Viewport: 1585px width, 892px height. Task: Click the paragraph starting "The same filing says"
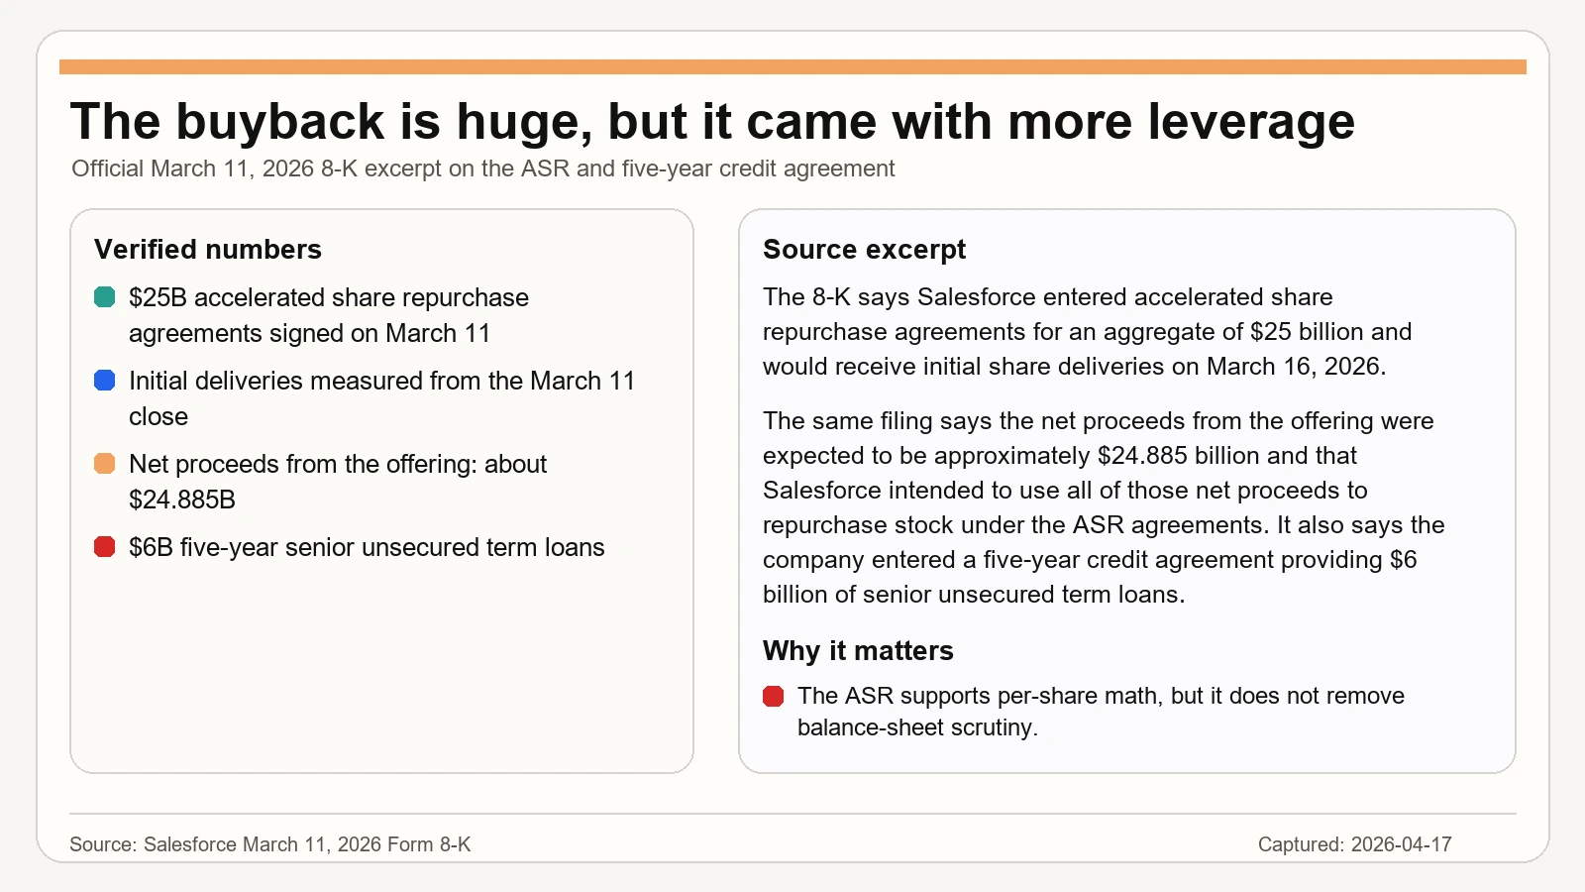1104,507
